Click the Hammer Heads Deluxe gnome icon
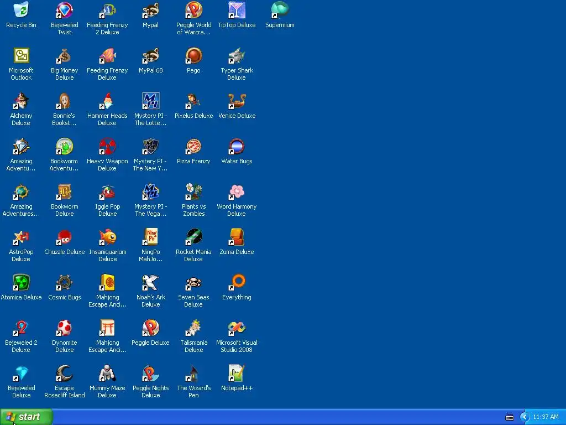The width and height of the screenshot is (566, 425). 107,101
